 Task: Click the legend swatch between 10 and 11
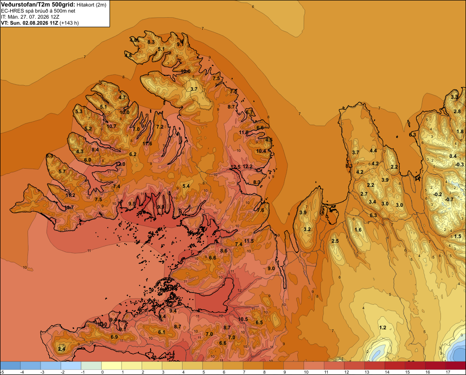(314, 366)
